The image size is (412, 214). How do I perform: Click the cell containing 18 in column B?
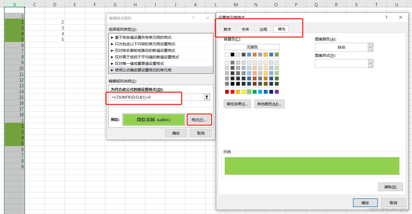pyautogui.click(x=15, y=114)
